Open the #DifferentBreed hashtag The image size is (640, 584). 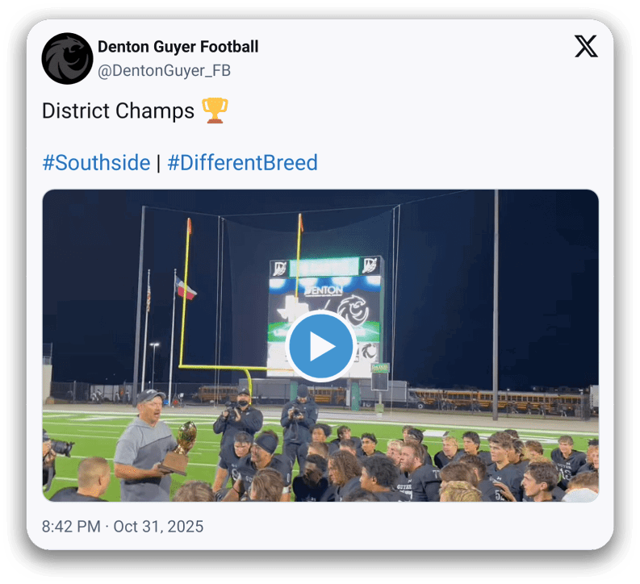242,163
